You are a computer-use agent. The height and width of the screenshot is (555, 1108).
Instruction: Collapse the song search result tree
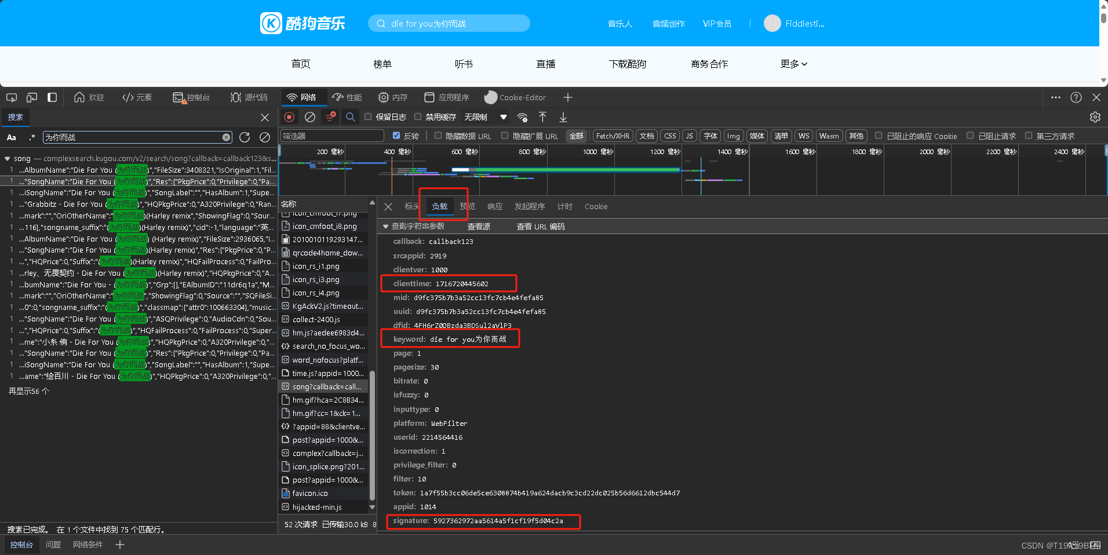click(7, 158)
